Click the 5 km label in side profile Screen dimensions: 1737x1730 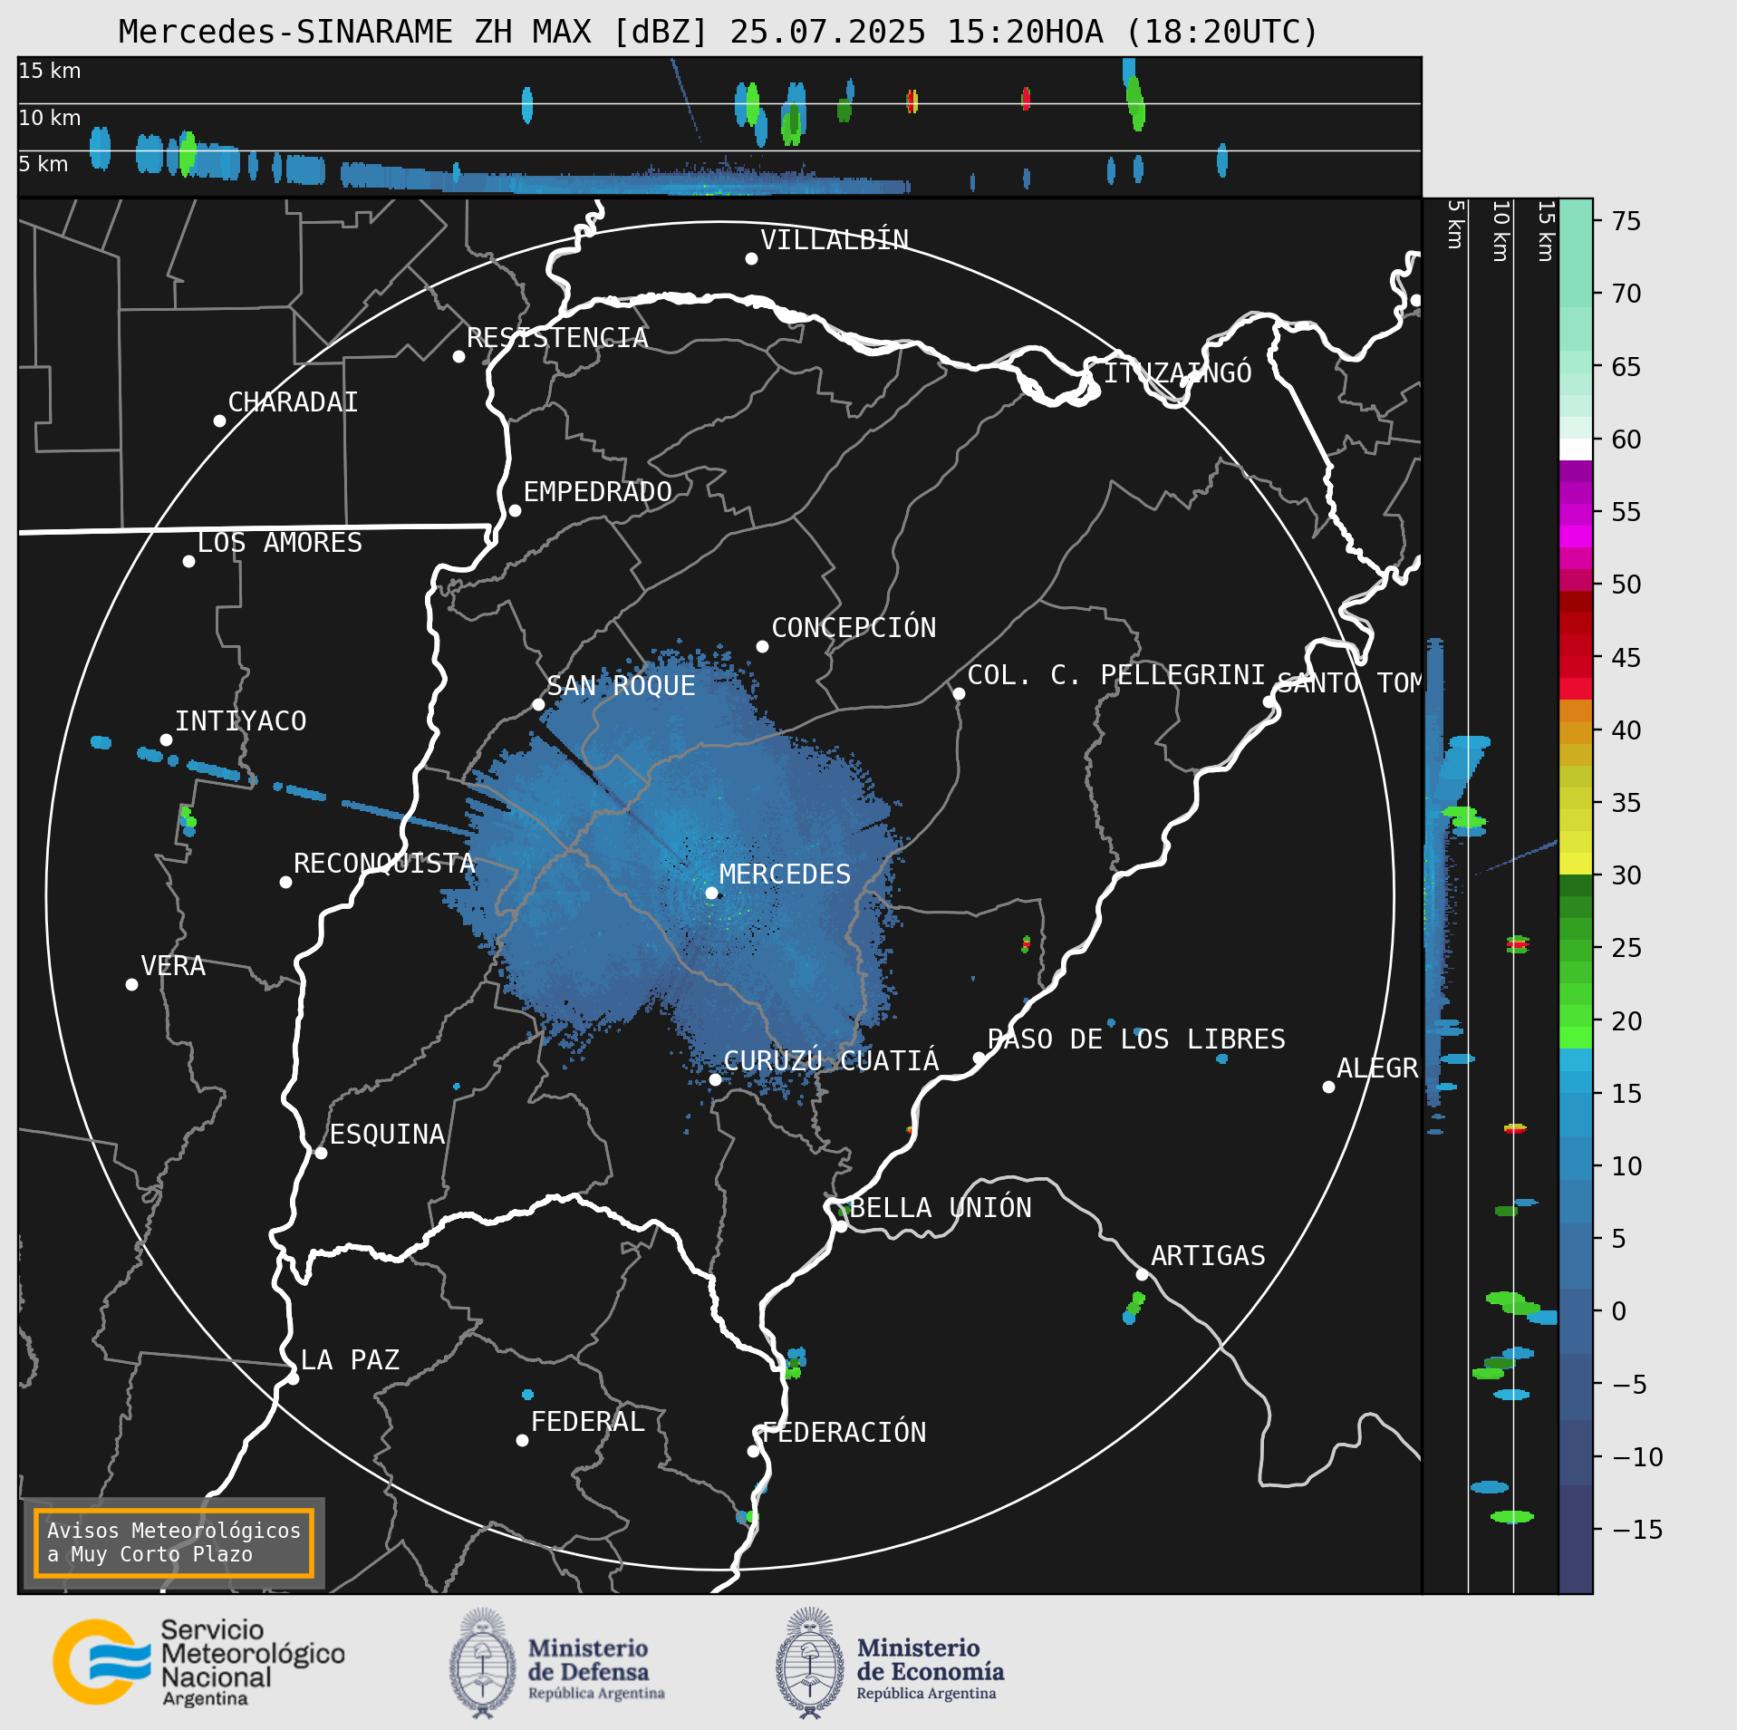click(1455, 224)
